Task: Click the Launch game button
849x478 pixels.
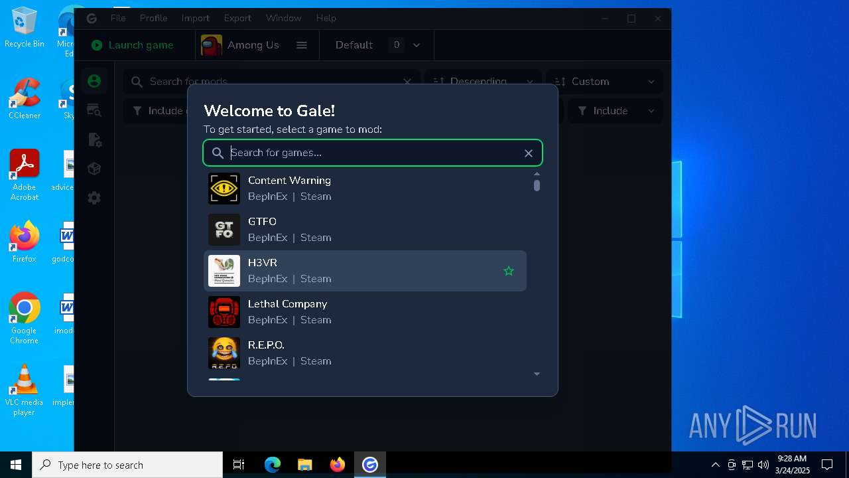Action: tap(133, 45)
